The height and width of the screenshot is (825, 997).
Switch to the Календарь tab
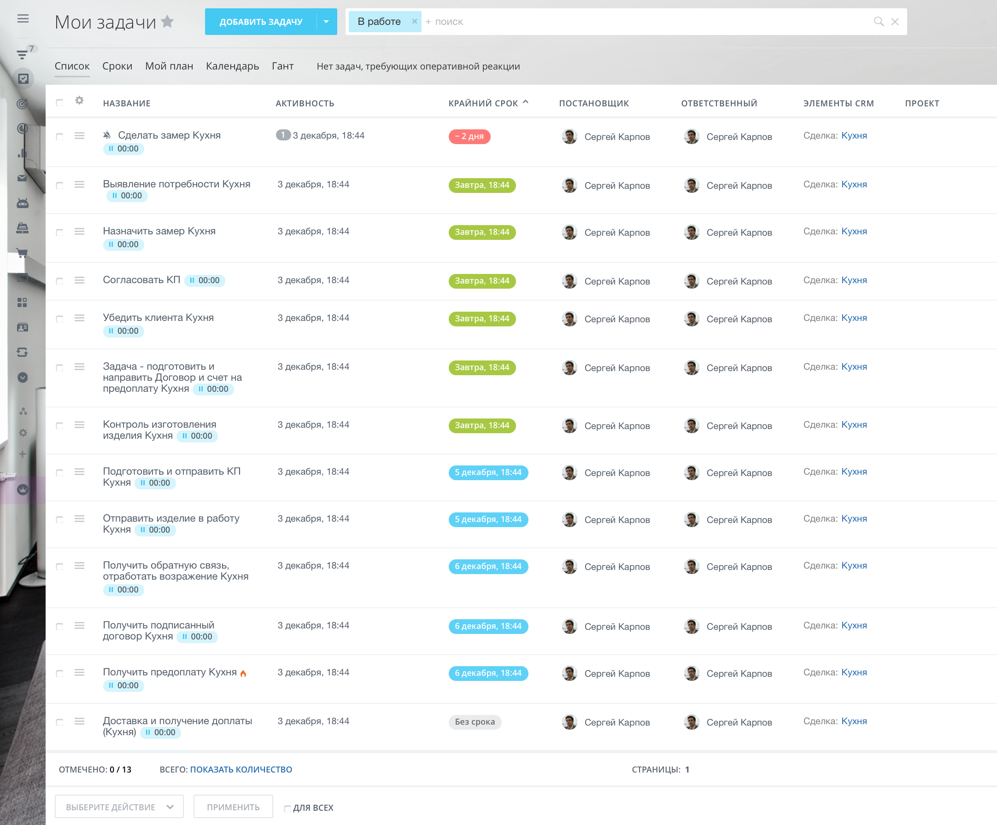pos(232,66)
